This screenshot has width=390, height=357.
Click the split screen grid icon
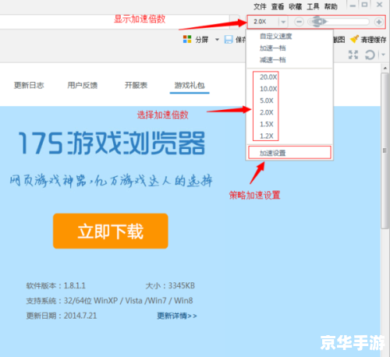click(187, 40)
